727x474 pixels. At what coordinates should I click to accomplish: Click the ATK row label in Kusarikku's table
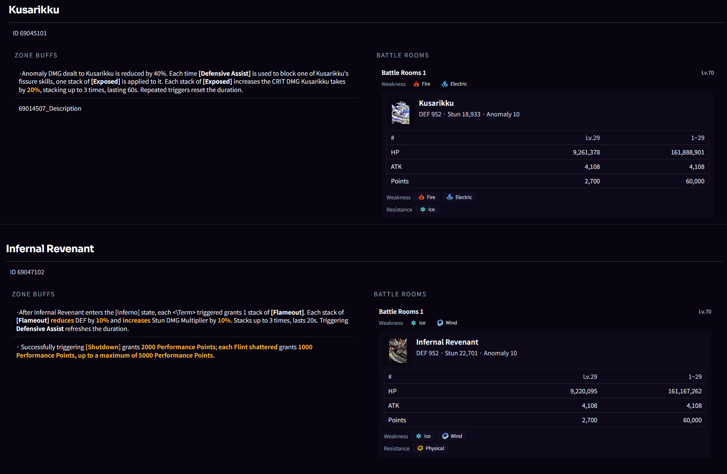coord(396,167)
